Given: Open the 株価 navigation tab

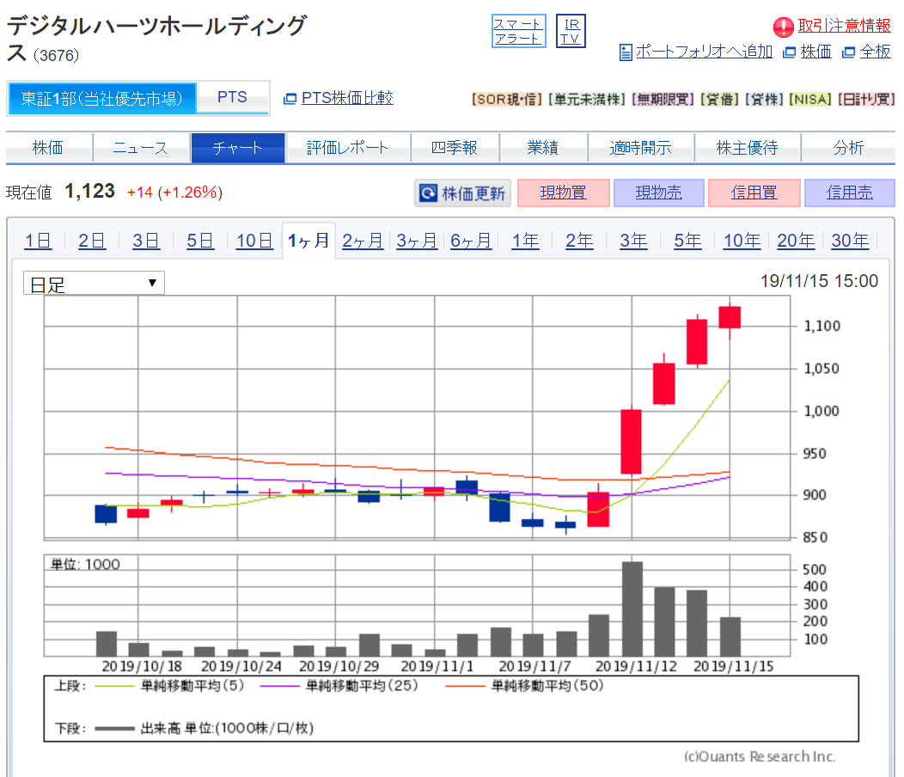Looking at the screenshot, I should click(x=48, y=148).
